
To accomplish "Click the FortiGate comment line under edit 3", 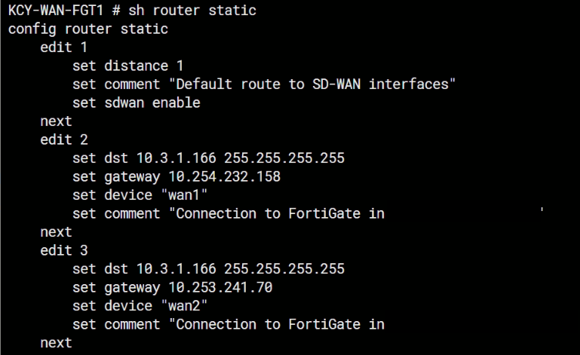I will (229, 324).
